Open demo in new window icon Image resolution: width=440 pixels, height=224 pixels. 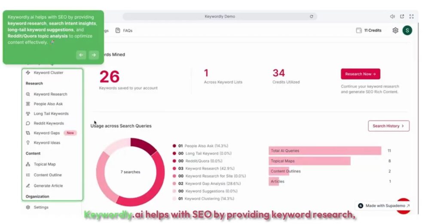click(x=402, y=17)
